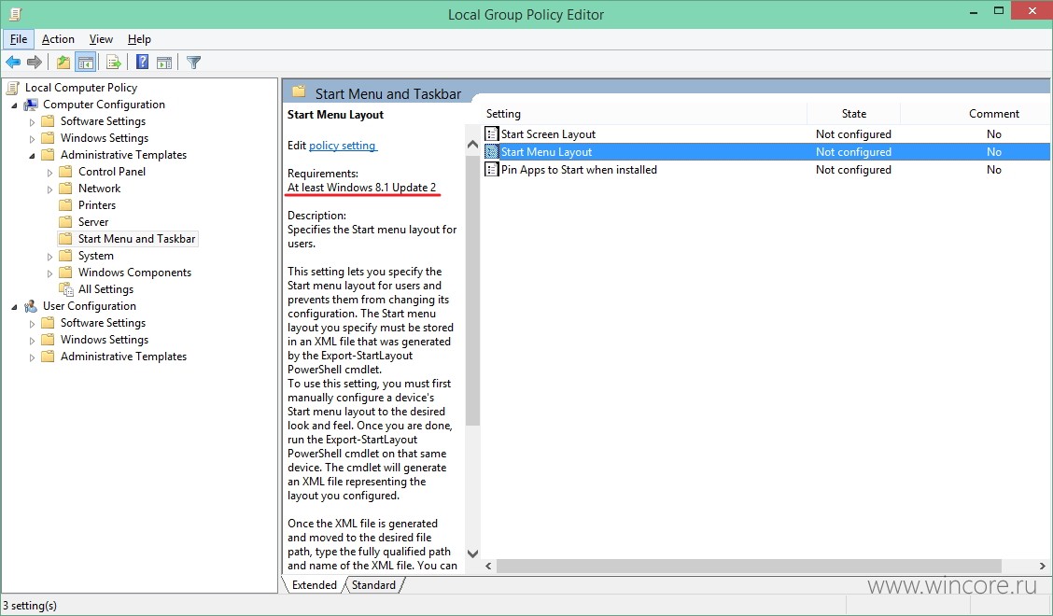
Task: Sort by the State column header
Action: (x=853, y=114)
